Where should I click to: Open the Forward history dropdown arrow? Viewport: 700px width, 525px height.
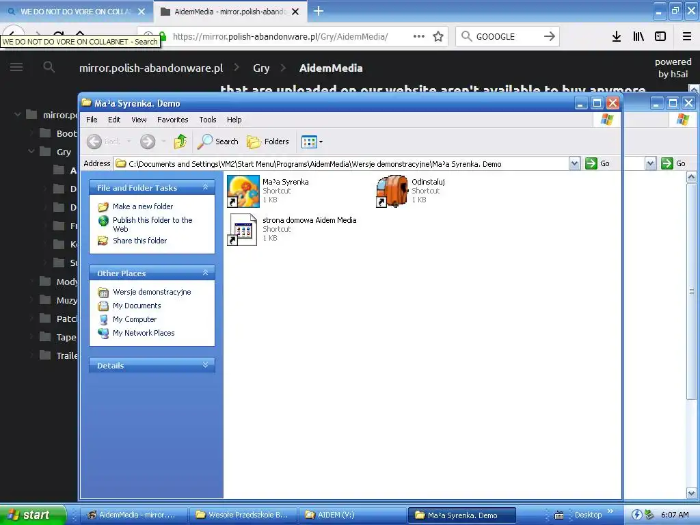164,142
